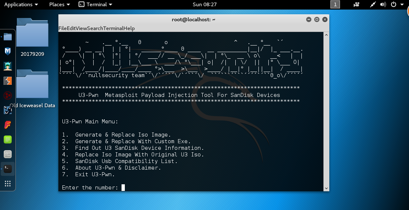
Task: Click the terminal scrollbar up arrow
Action: [326, 35]
